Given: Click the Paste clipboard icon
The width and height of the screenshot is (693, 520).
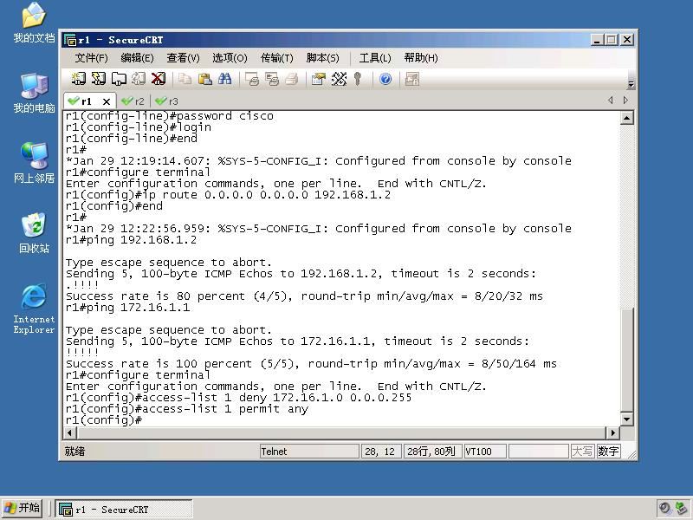Looking at the screenshot, I should [x=204, y=79].
